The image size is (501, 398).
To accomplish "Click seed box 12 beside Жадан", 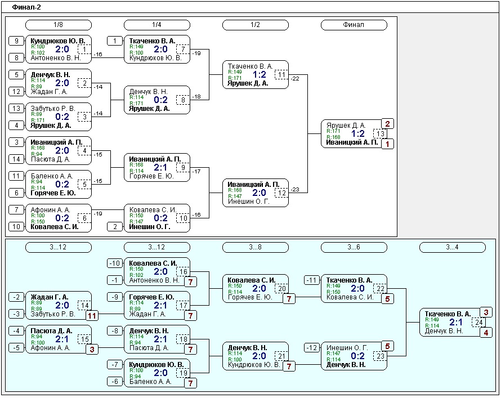I will point(16,92).
